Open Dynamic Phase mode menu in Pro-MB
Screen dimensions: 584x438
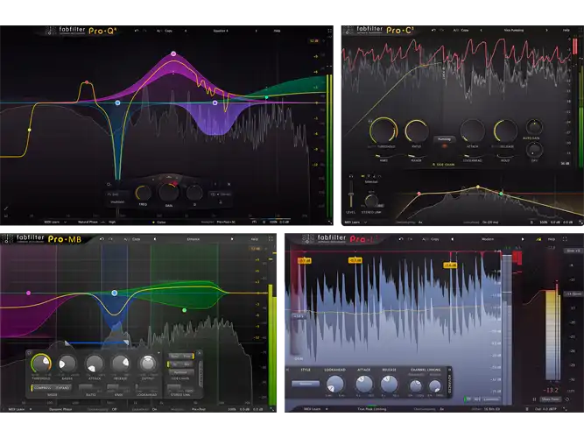click(60, 409)
